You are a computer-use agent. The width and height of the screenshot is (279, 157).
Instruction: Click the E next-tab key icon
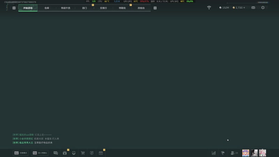coord(155,8)
